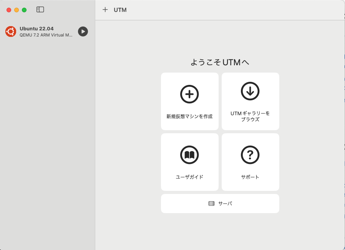Open サポート page
The width and height of the screenshot is (345, 250).
click(250, 162)
